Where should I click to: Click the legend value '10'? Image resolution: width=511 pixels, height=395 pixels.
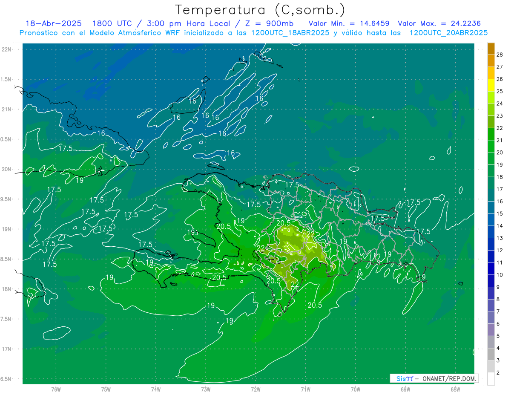(500, 275)
